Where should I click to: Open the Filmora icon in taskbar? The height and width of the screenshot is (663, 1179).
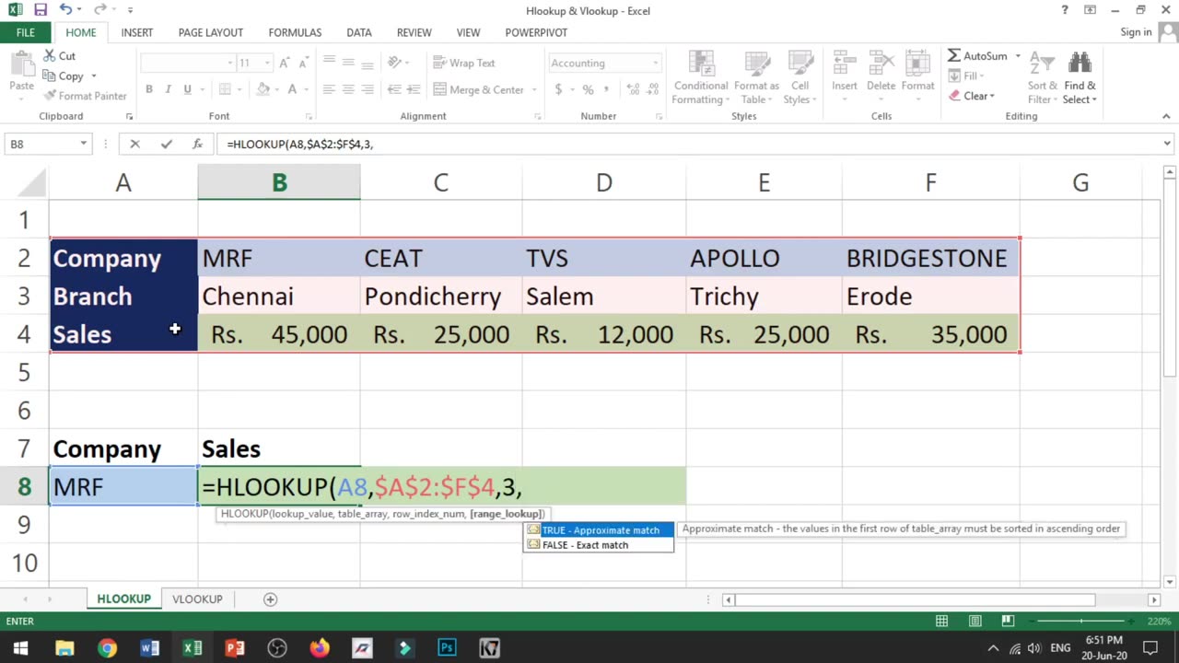(x=403, y=648)
